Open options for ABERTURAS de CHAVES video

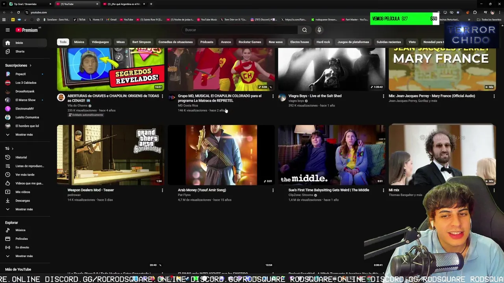pyautogui.click(x=162, y=96)
